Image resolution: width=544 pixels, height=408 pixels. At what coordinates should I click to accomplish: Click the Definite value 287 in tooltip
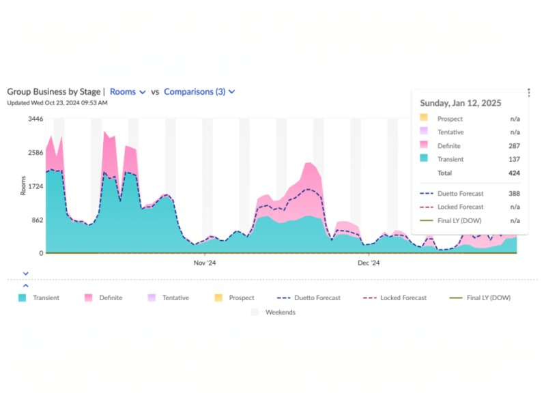pyautogui.click(x=514, y=146)
